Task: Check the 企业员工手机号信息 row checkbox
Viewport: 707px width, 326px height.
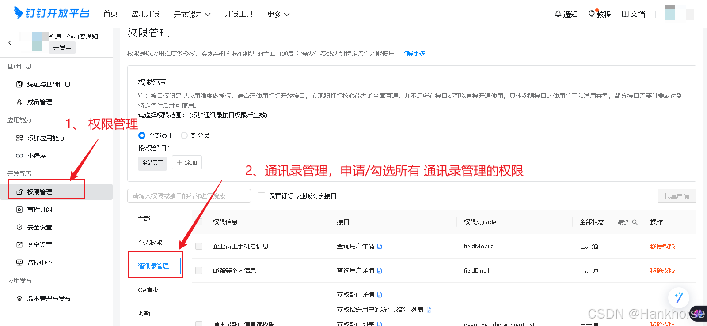Action: 199,246
